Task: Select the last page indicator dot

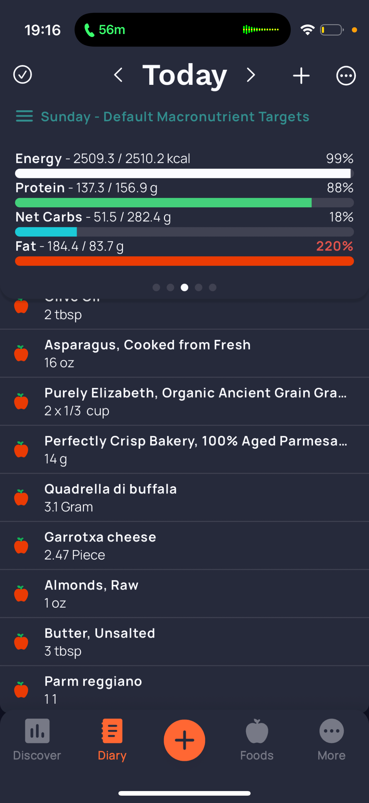Action: [213, 287]
